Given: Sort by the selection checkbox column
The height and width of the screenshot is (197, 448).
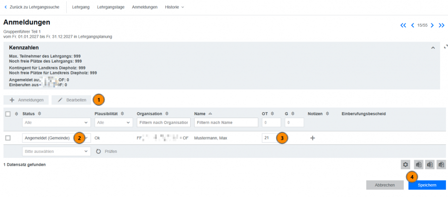Looking at the screenshot, I should [16, 114].
